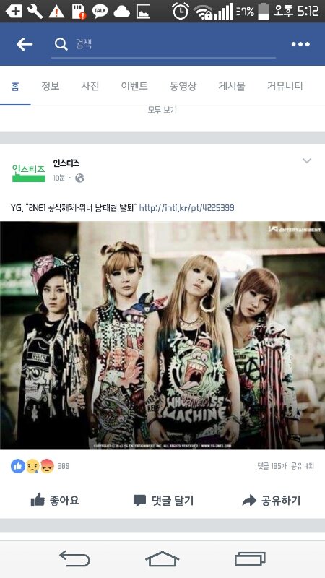Expand the post options chevron
The width and height of the screenshot is (325, 578).
(x=306, y=160)
